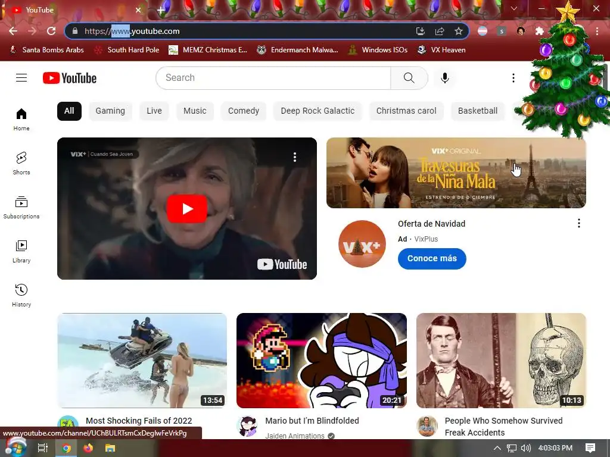Open the VX Heaven bookmark
Viewport: 610px width, 457px height.
pos(441,50)
